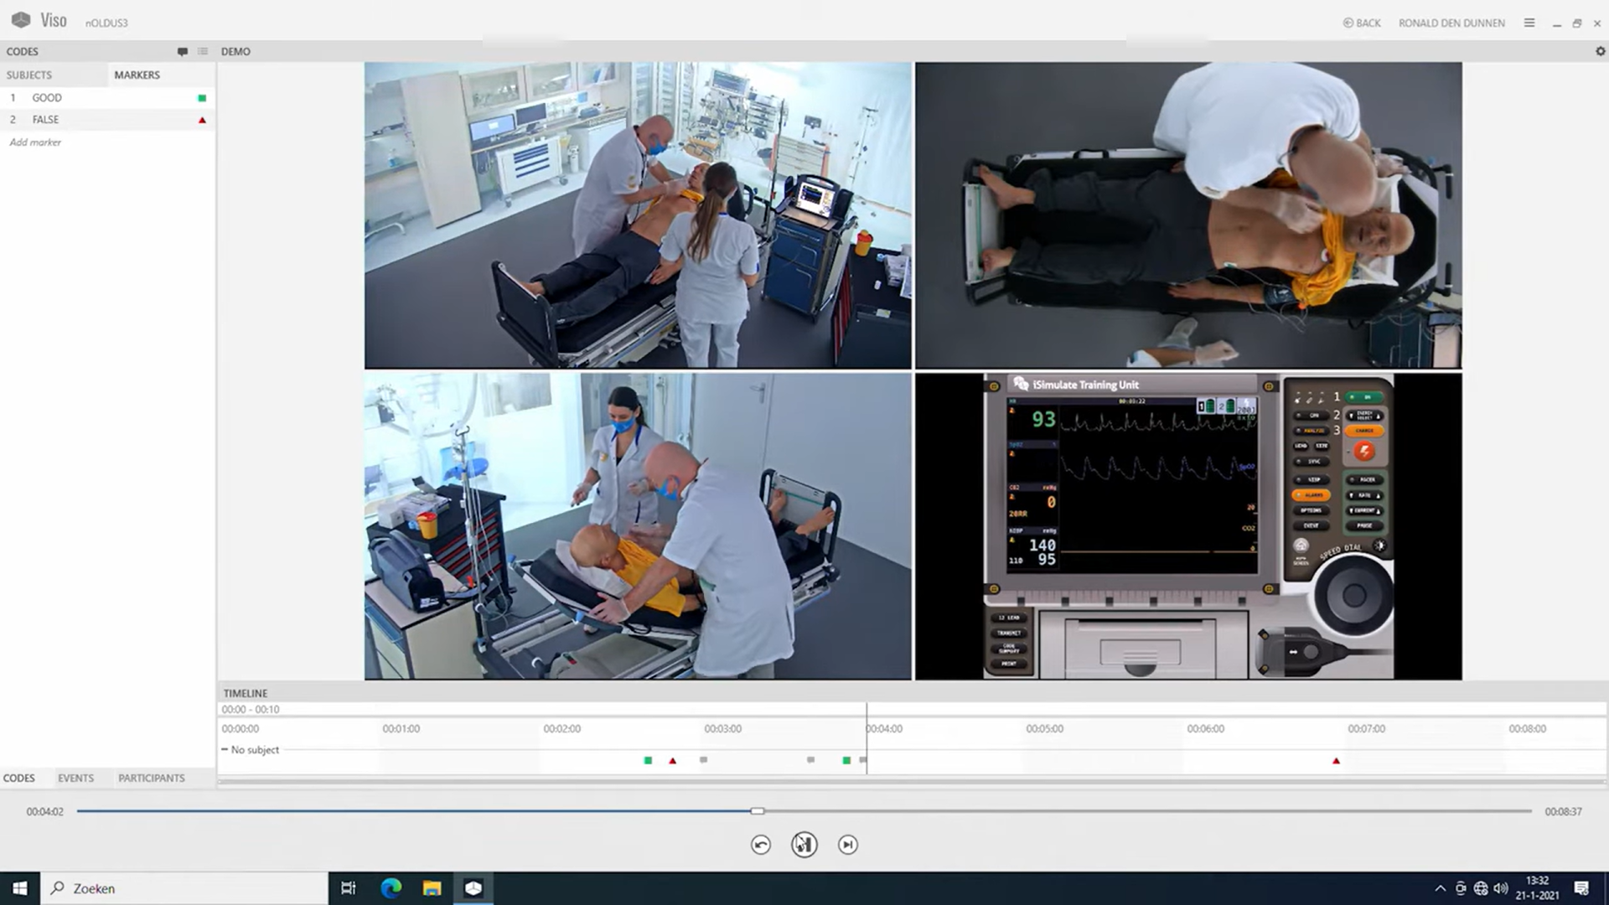Open Microsoft Edge from the taskbar
Screen dimensions: 1609x905
pyautogui.click(x=391, y=888)
